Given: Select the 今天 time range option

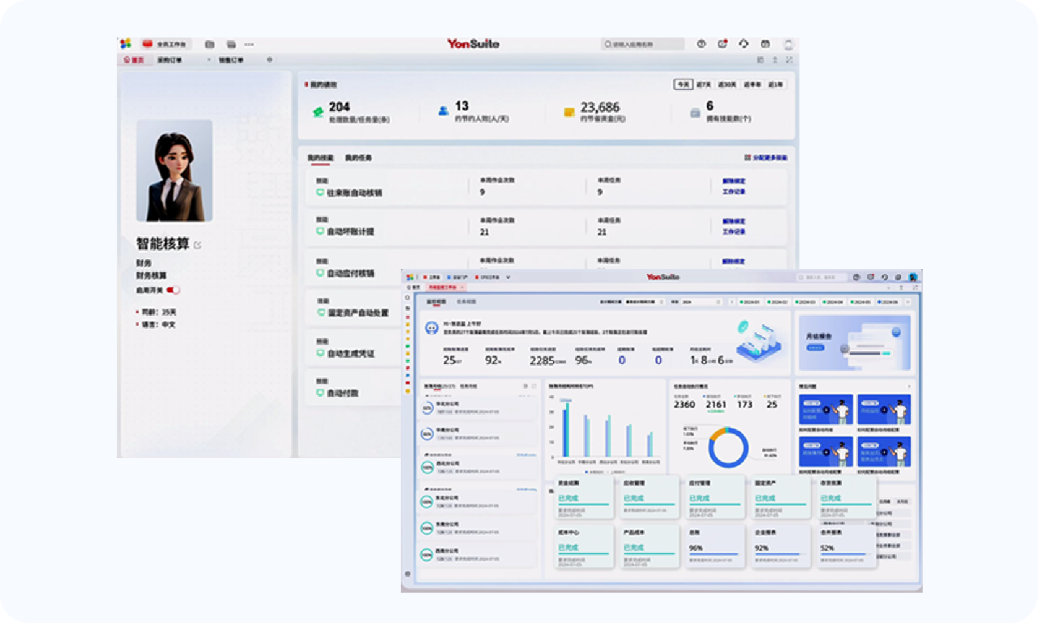Looking at the screenshot, I should point(683,84).
